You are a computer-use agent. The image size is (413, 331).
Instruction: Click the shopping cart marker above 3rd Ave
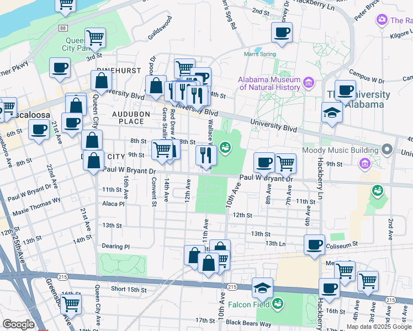(x=368, y=283)
